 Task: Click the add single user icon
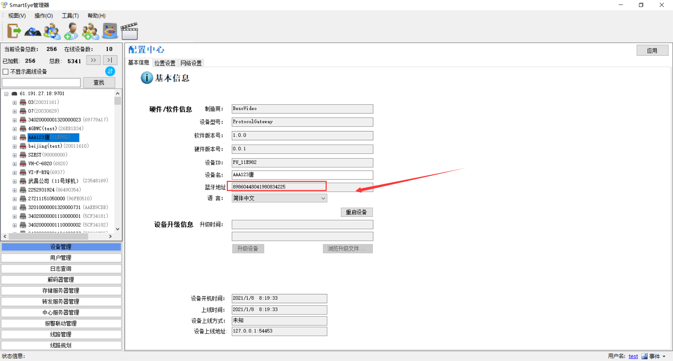(x=71, y=32)
